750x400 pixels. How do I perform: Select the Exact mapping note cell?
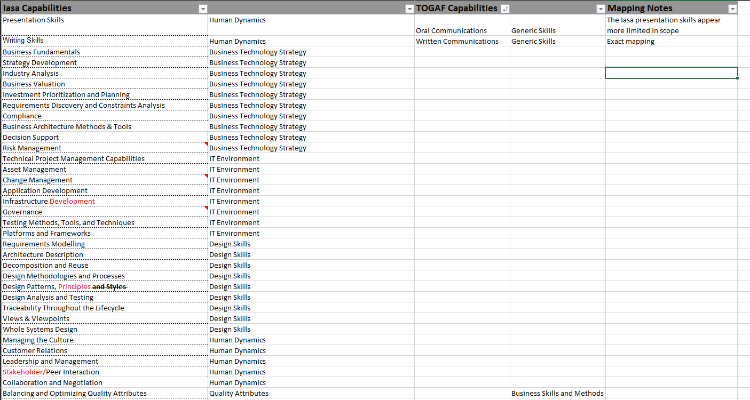point(672,41)
